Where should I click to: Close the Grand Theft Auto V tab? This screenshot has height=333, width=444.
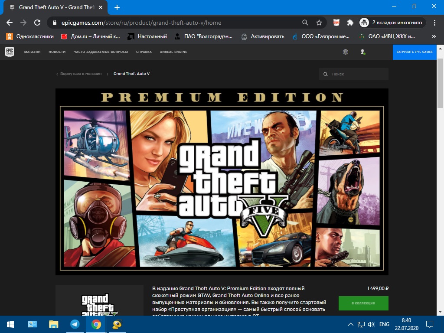(101, 7)
